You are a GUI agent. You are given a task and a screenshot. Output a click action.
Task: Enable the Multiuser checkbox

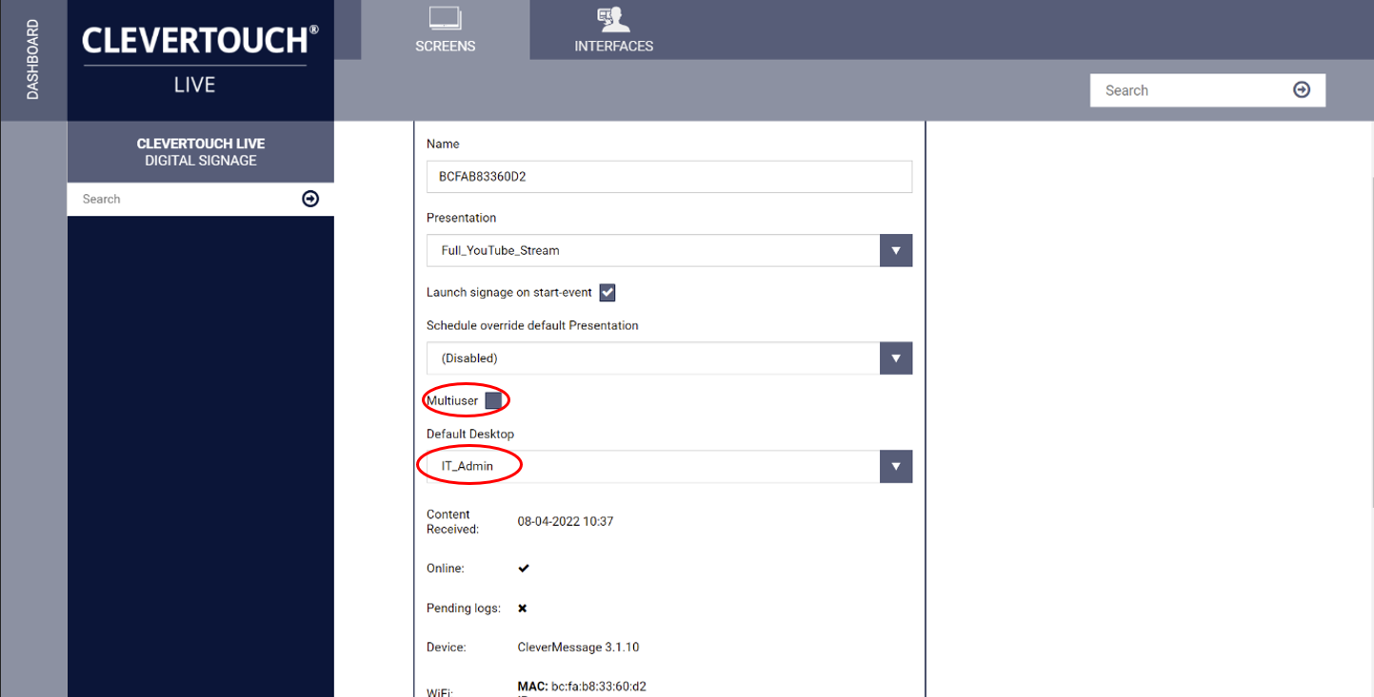coord(493,400)
